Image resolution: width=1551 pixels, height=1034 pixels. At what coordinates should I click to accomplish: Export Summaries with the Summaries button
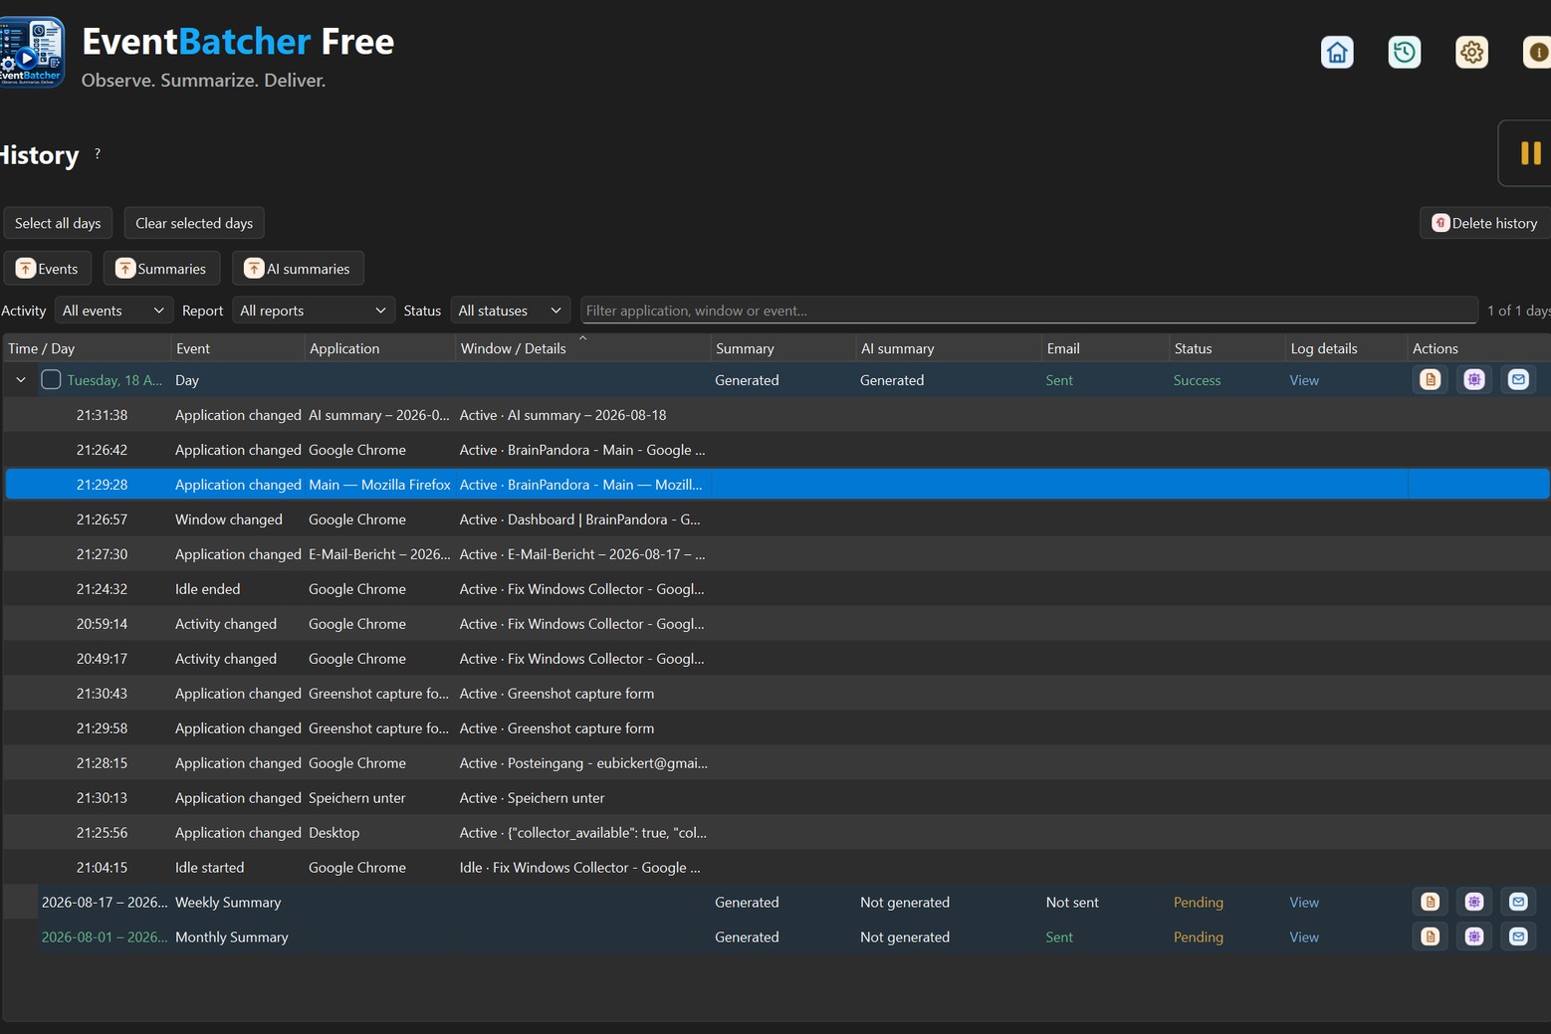[x=161, y=269]
